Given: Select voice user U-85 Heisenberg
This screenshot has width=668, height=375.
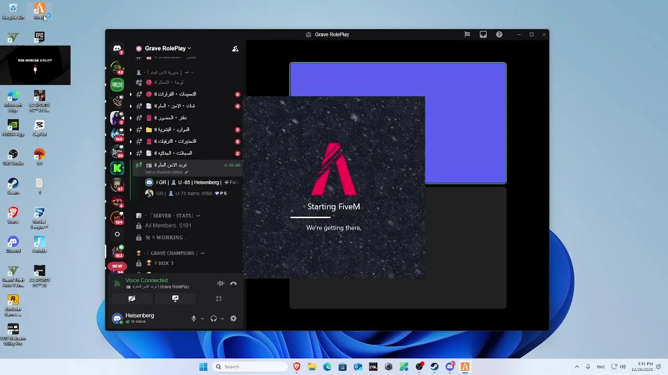Looking at the screenshot, I should click(191, 182).
